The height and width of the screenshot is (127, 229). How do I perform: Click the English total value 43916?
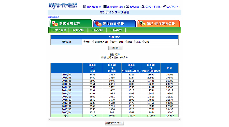[92, 116]
